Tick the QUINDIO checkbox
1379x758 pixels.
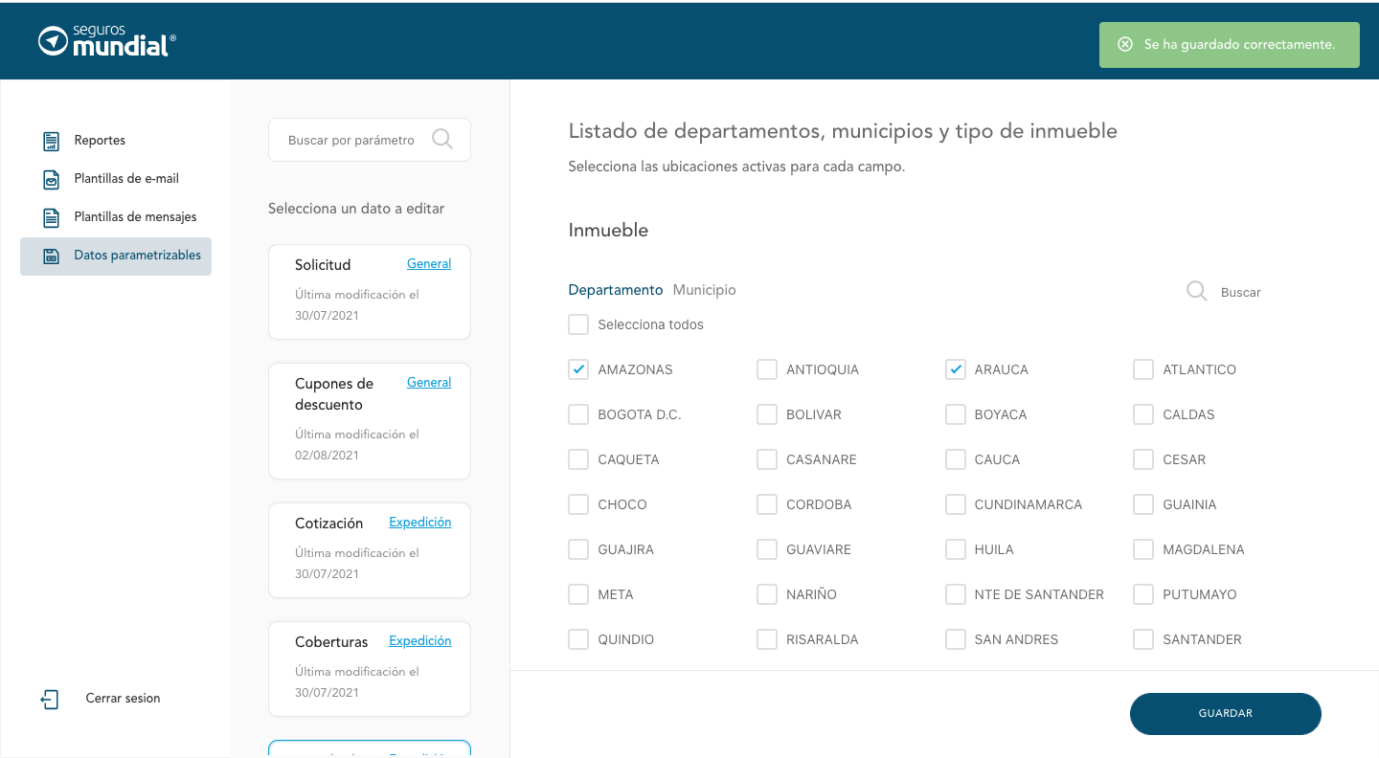tap(578, 639)
